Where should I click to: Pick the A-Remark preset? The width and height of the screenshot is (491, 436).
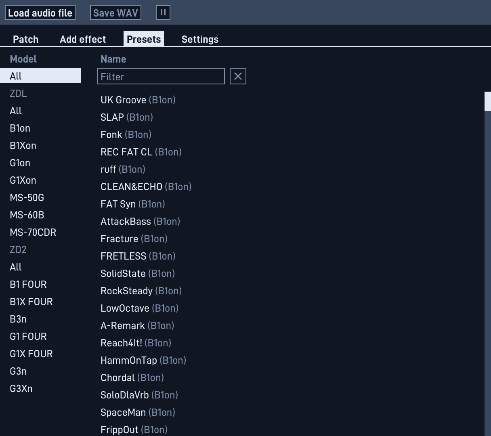[137, 325]
